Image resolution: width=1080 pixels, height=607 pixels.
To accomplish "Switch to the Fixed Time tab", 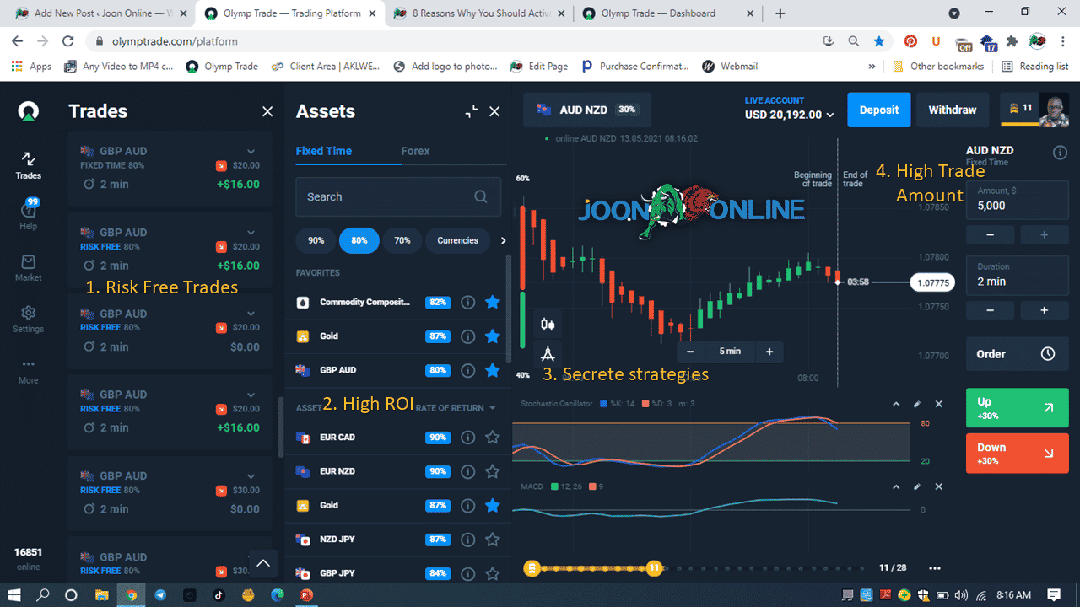I will coord(324,151).
